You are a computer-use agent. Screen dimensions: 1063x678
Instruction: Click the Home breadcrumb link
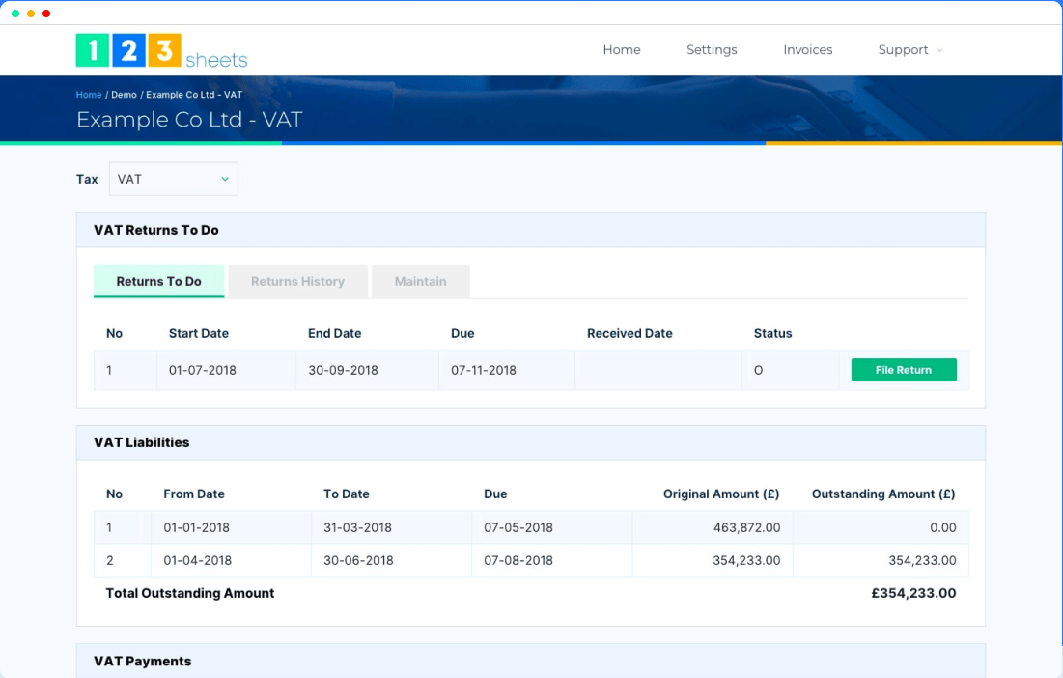coord(88,95)
